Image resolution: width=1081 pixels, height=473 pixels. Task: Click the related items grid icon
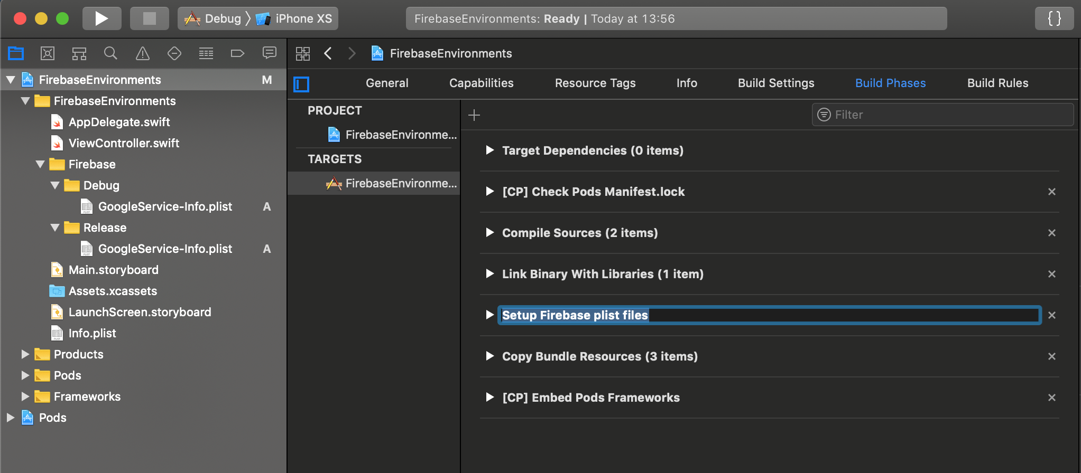[303, 53]
